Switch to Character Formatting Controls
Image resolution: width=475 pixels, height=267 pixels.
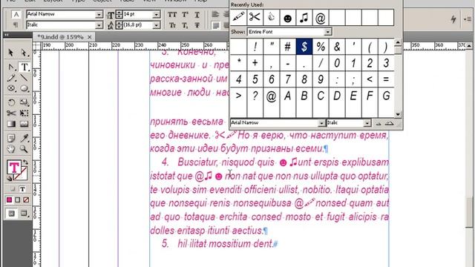coord(16,14)
